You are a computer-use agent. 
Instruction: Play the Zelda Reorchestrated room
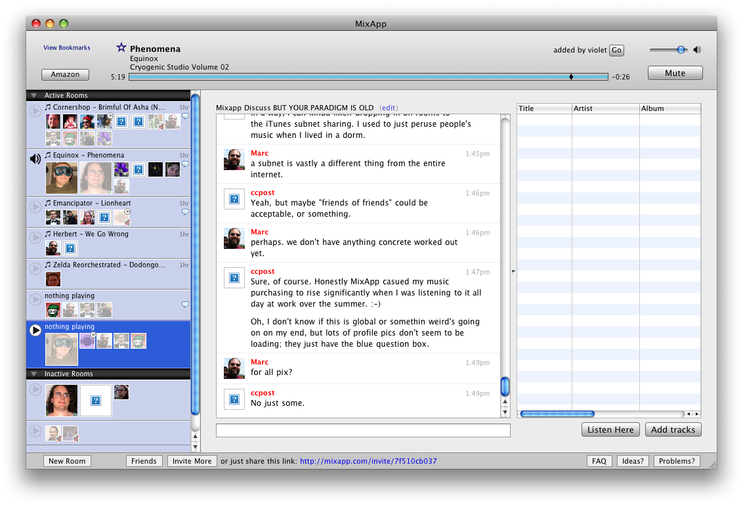pyautogui.click(x=35, y=269)
